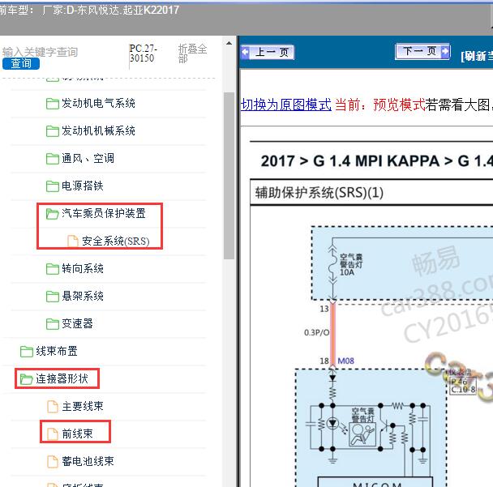Click the 刷新 refresh link at top right
The width and height of the screenshot is (493, 487).
click(x=476, y=56)
